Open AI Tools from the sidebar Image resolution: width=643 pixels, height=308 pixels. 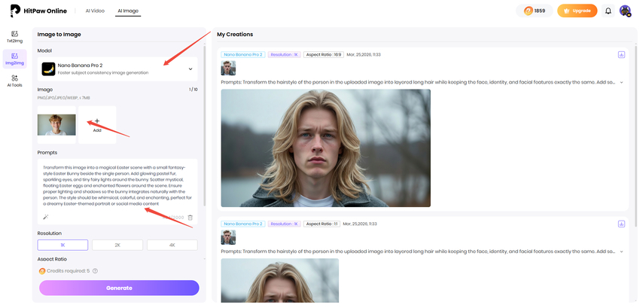coord(15,79)
